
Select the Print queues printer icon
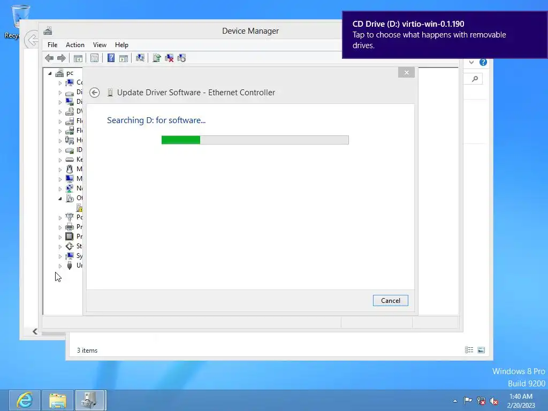pos(70,227)
